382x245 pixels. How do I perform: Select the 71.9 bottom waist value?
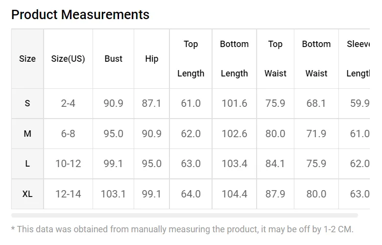pos(316,134)
